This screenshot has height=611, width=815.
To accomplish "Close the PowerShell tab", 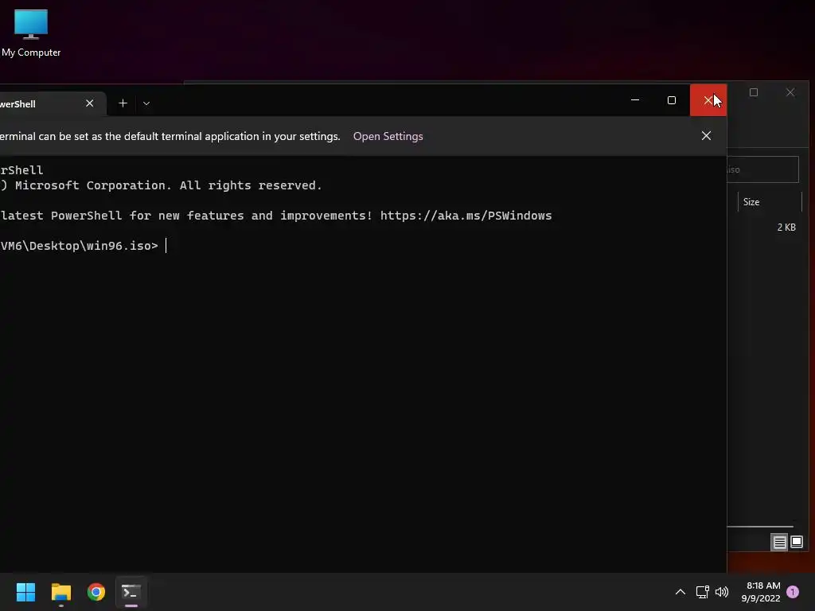I will tap(89, 103).
